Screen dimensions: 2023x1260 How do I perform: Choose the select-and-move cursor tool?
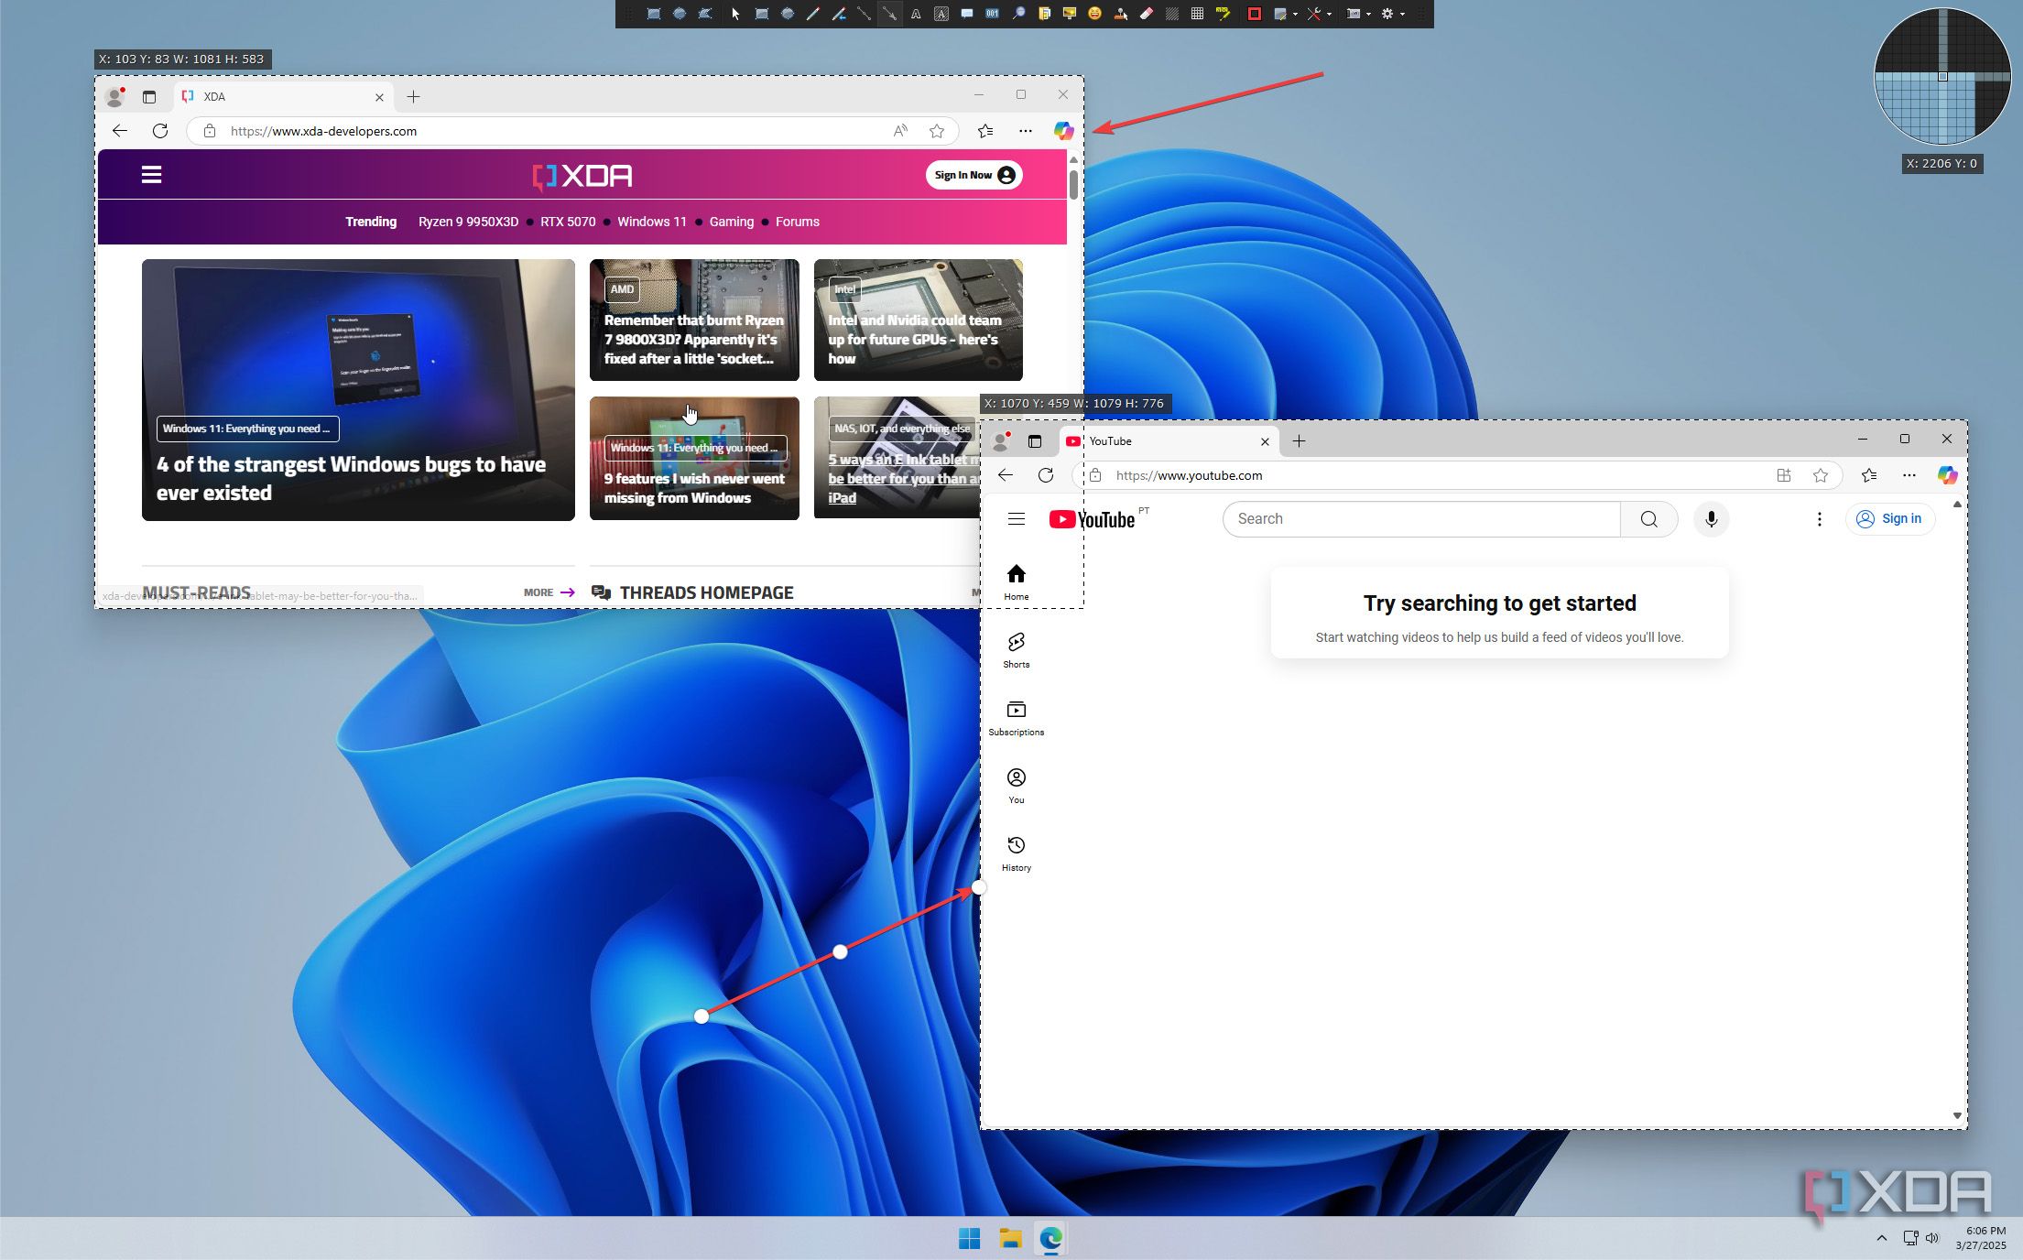[735, 14]
